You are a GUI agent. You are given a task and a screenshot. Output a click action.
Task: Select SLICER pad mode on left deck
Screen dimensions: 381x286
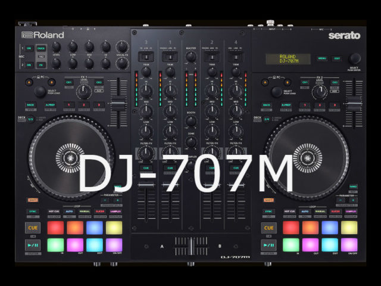(100, 212)
